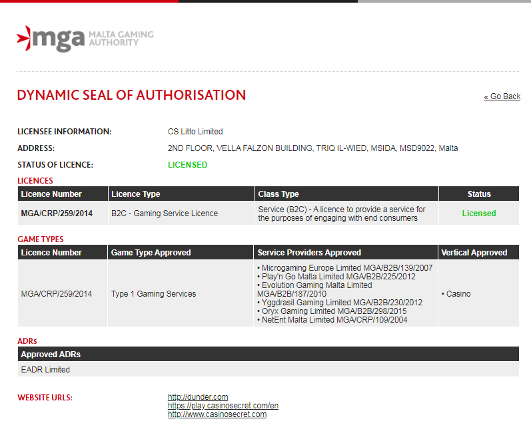
Task: Click the Status column header
Action: coord(479,194)
